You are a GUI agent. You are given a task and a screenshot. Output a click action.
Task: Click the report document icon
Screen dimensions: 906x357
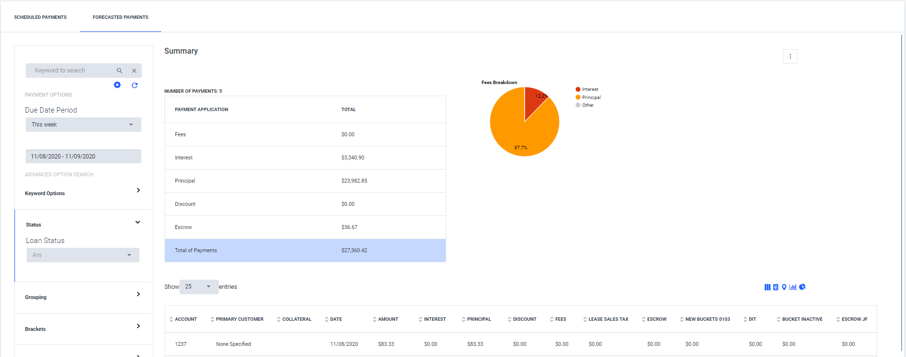(x=776, y=287)
